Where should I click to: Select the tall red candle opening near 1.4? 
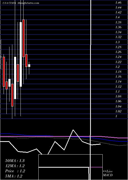24,38
